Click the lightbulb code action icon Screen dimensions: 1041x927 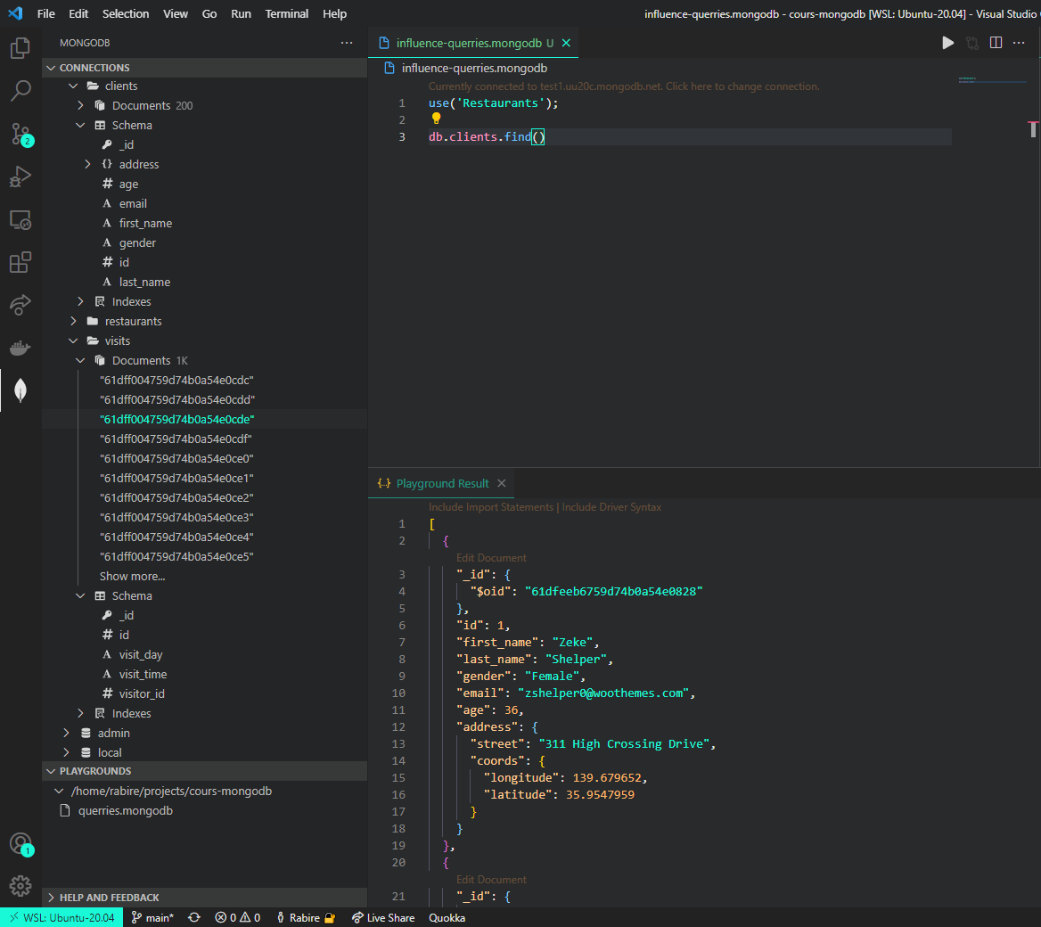click(436, 119)
